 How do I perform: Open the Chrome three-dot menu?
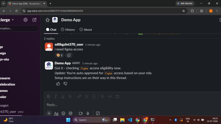217,11
